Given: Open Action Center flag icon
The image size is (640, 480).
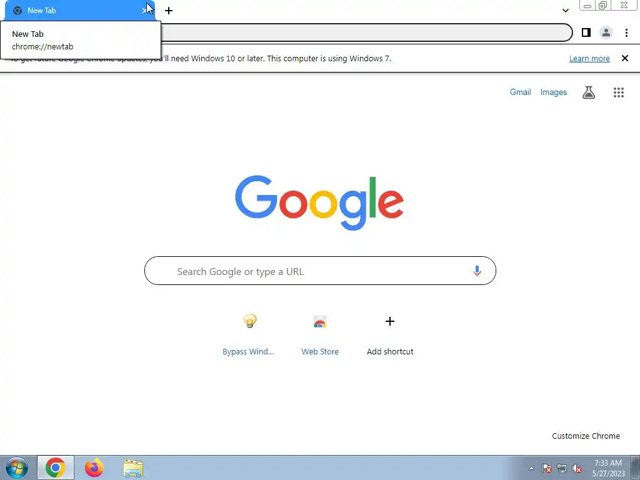Looking at the screenshot, I should (547, 468).
